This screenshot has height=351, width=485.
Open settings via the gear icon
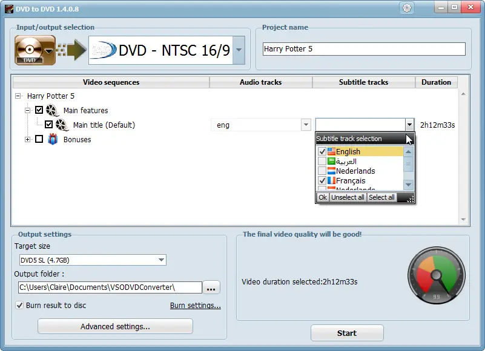pos(407,8)
